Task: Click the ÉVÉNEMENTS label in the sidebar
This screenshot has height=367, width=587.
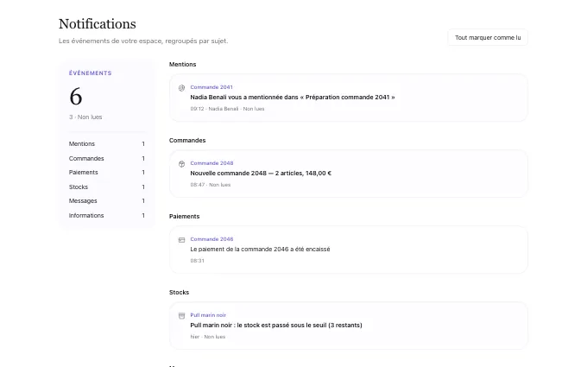Action: tap(91, 73)
